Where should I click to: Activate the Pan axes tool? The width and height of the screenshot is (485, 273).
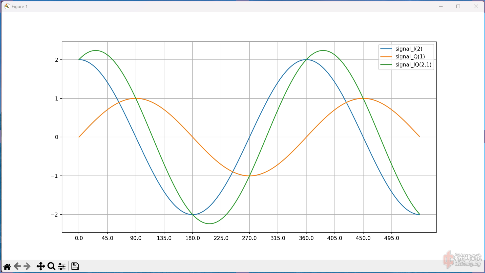(41, 266)
